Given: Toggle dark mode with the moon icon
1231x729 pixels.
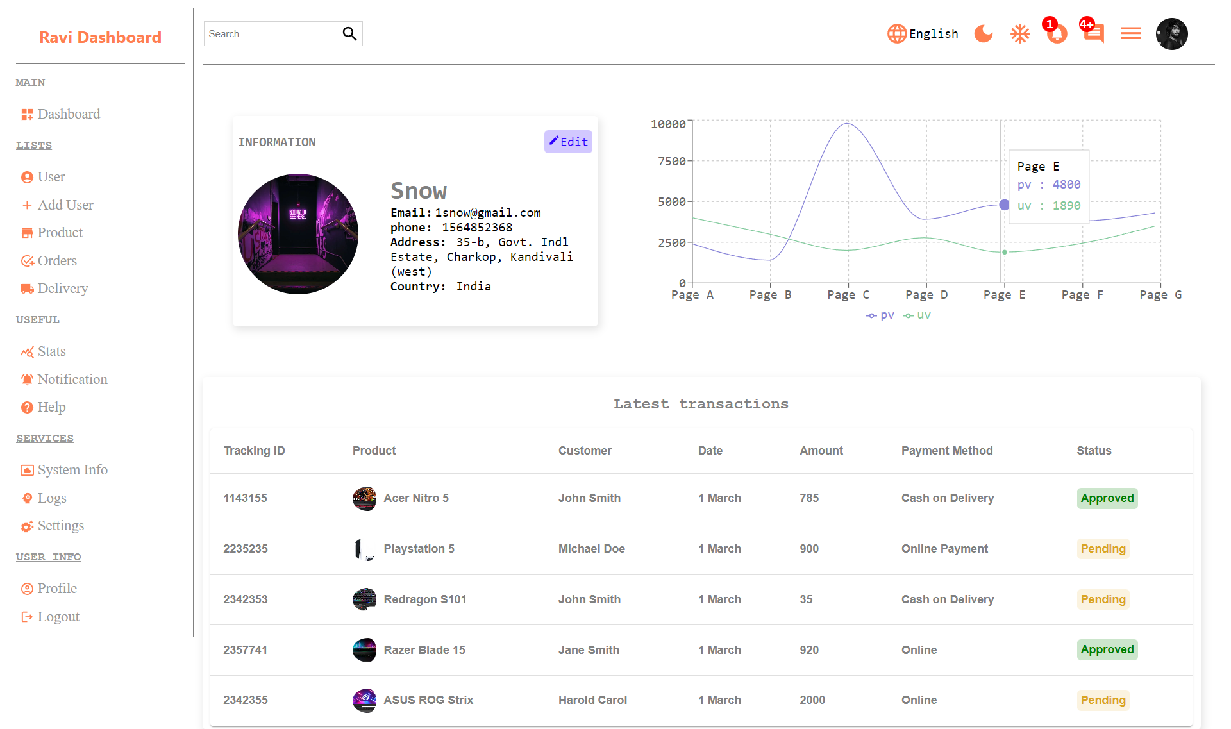Looking at the screenshot, I should point(983,33).
